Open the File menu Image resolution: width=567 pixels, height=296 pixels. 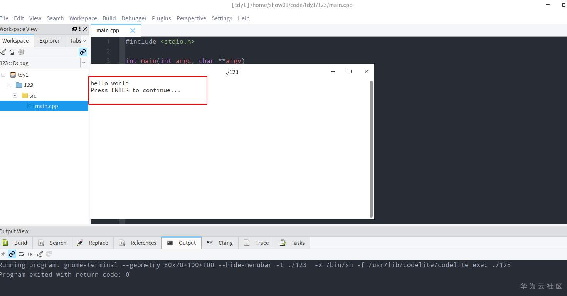tap(4, 18)
